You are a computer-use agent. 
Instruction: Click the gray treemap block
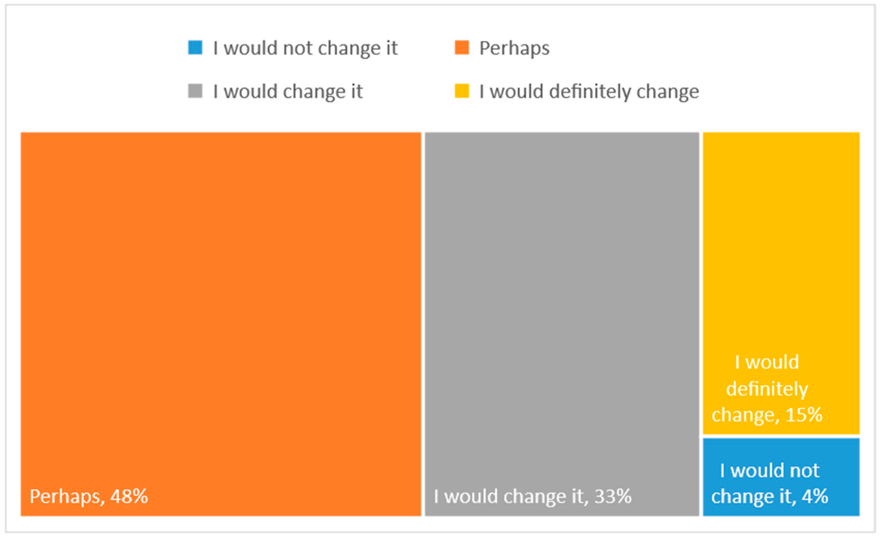(562, 286)
